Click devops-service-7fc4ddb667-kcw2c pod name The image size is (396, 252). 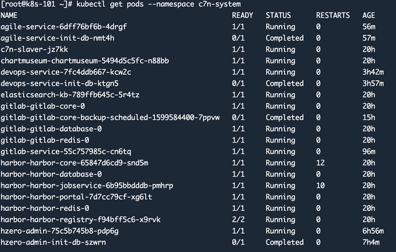(65, 72)
